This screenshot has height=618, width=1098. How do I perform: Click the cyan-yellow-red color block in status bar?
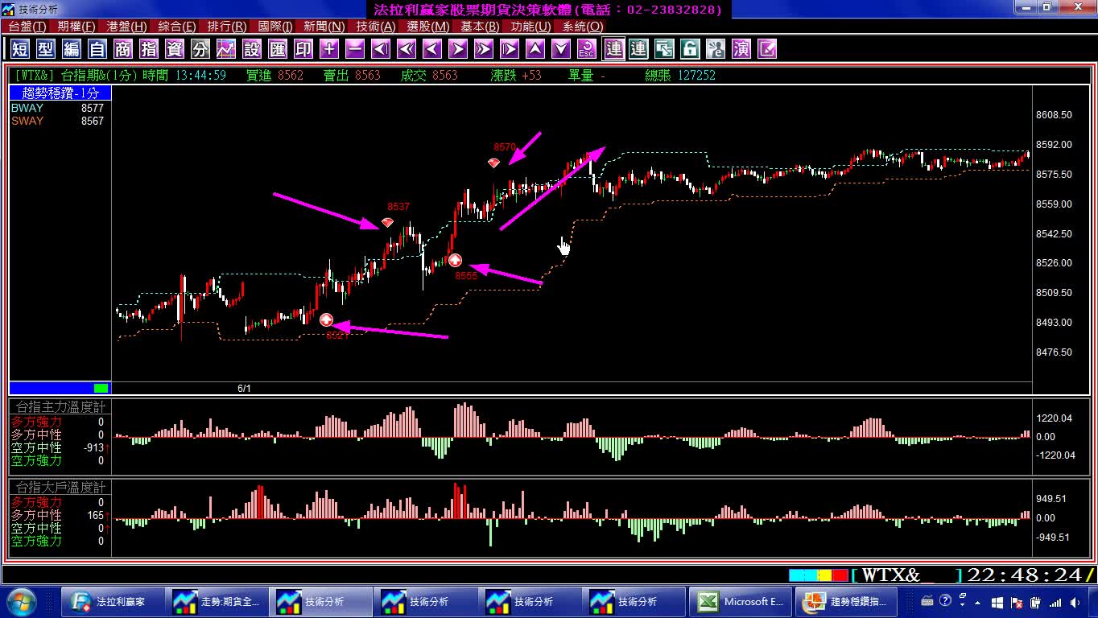coord(819,575)
